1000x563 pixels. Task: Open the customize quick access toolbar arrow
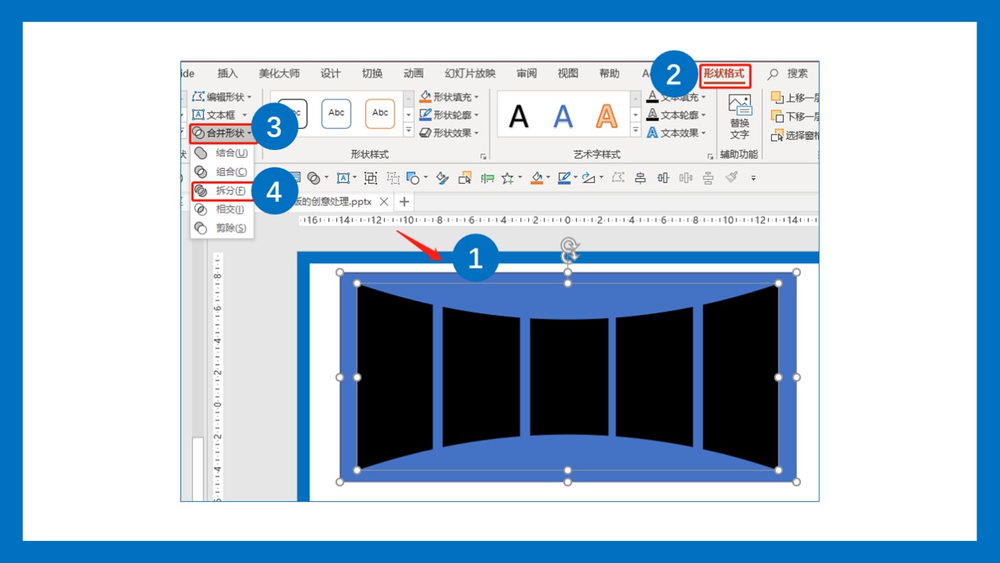pos(754,178)
